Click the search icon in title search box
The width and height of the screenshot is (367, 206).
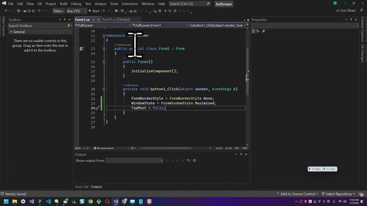tap(208, 4)
